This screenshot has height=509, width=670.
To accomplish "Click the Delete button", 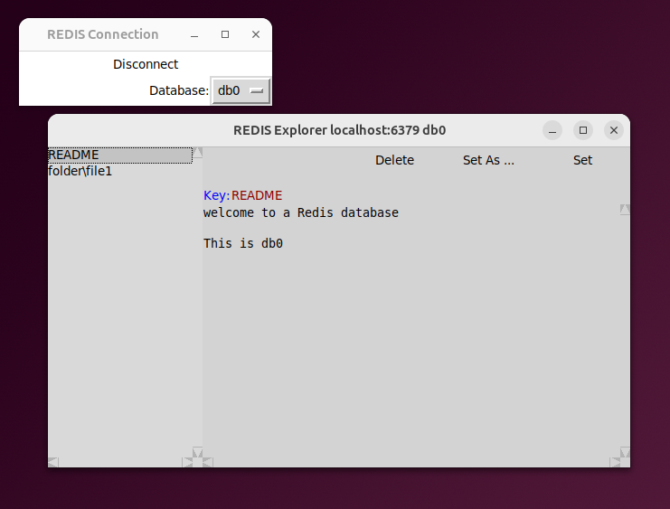I will (394, 160).
